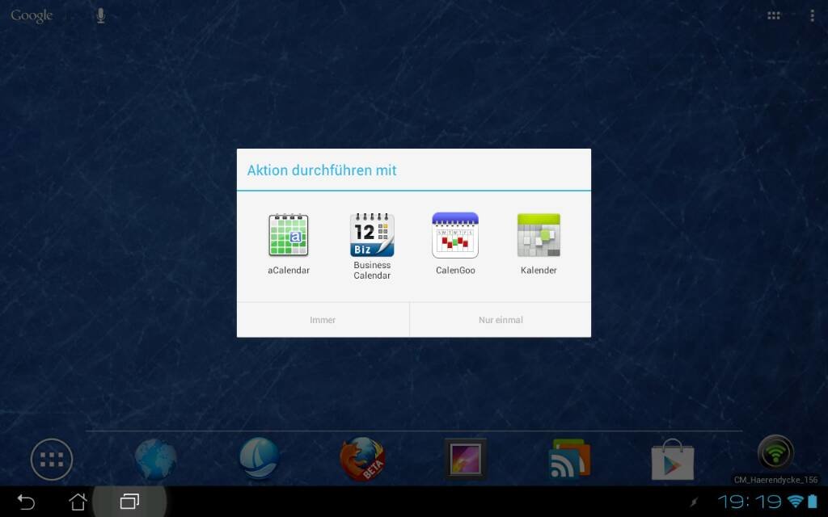Open the RSS feed reader app
Viewport: 828px width, 517px height.
pyautogui.click(x=568, y=459)
